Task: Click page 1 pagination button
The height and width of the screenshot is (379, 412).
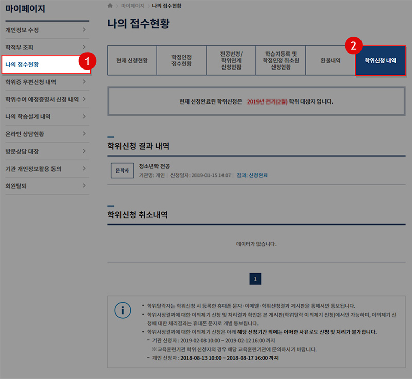Action: (256, 279)
